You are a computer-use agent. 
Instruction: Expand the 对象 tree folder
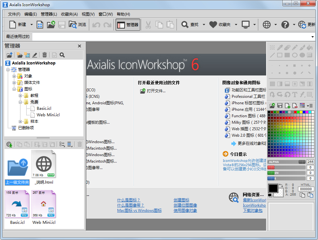[14, 76]
